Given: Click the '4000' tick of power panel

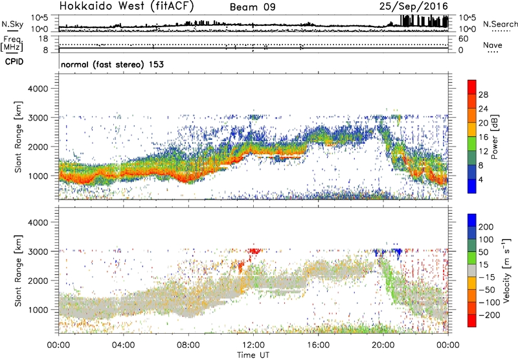Looking at the screenshot, I should (x=38, y=89).
